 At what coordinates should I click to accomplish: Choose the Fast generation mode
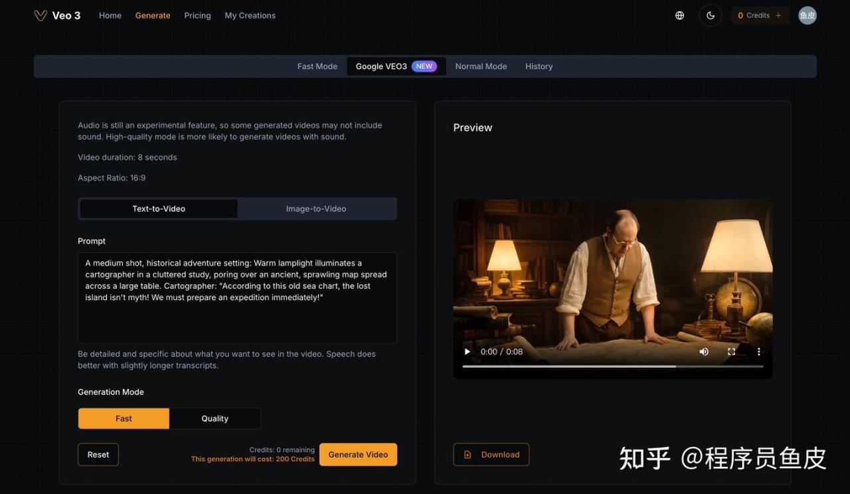pos(124,418)
